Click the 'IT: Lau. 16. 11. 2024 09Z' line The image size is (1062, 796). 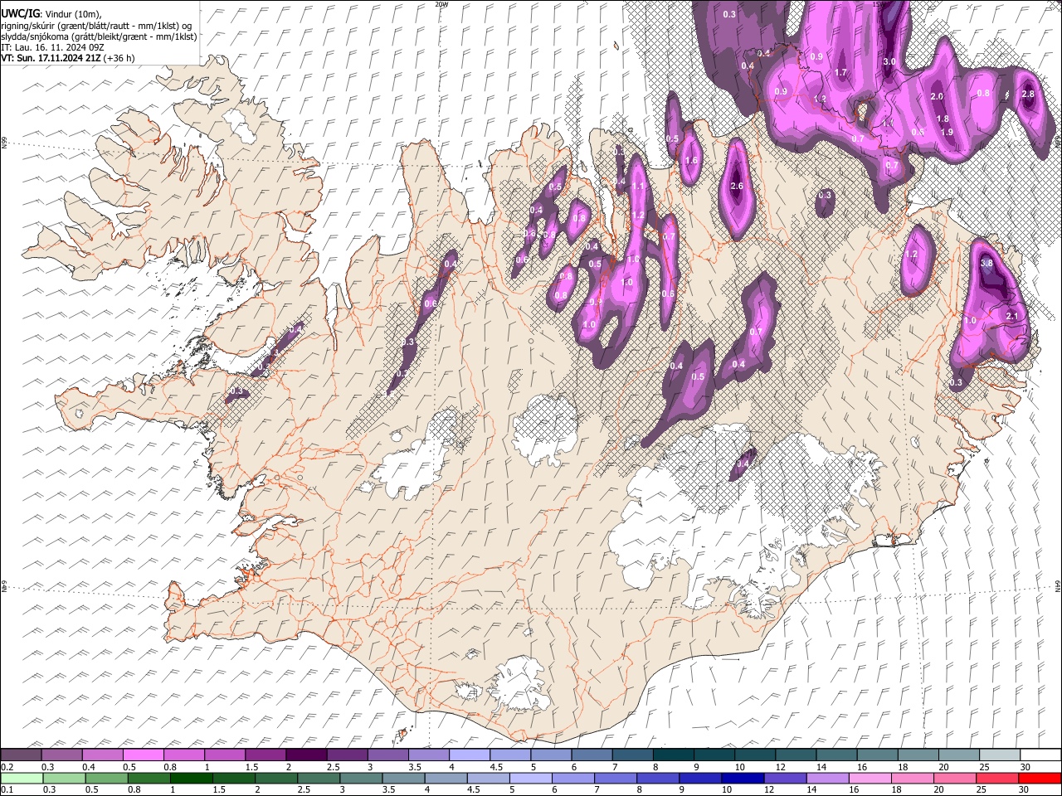click(52, 47)
